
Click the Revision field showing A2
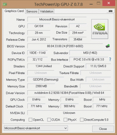pos(78,26)
